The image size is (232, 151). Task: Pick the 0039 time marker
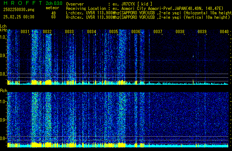tap(202, 32)
